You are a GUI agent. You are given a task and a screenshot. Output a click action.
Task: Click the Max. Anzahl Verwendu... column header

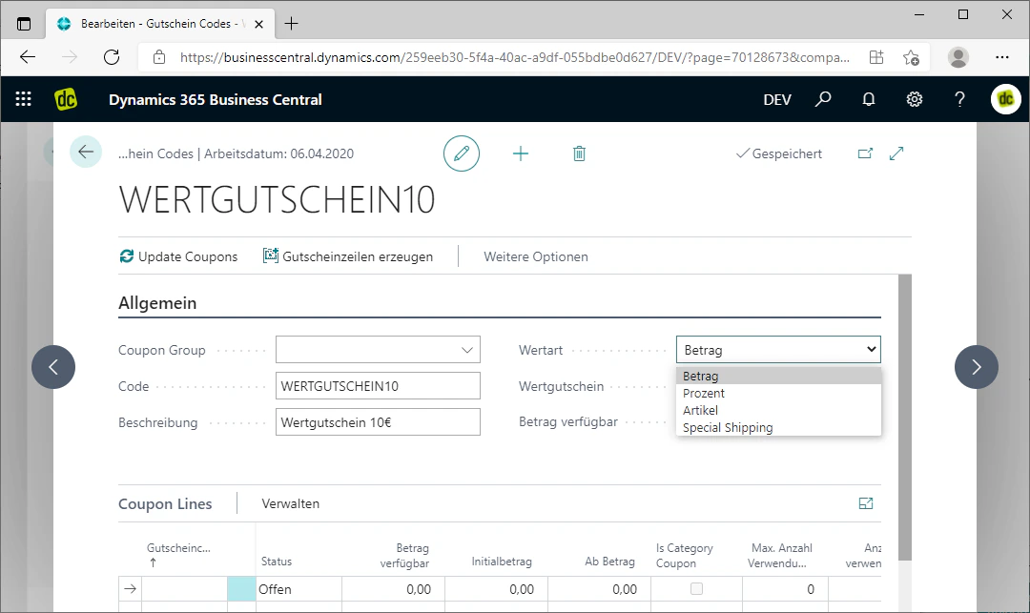tap(780, 555)
